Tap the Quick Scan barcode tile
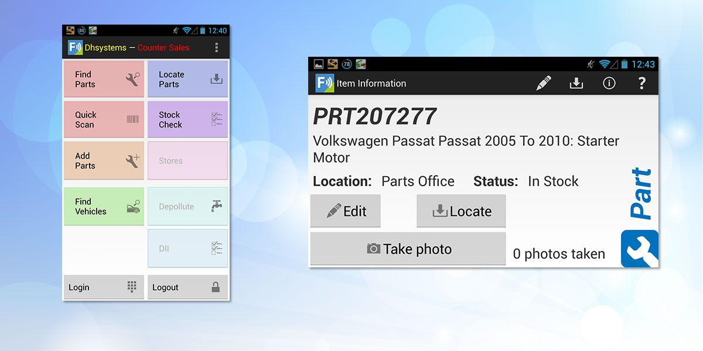The image size is (703, 351). 104,119
